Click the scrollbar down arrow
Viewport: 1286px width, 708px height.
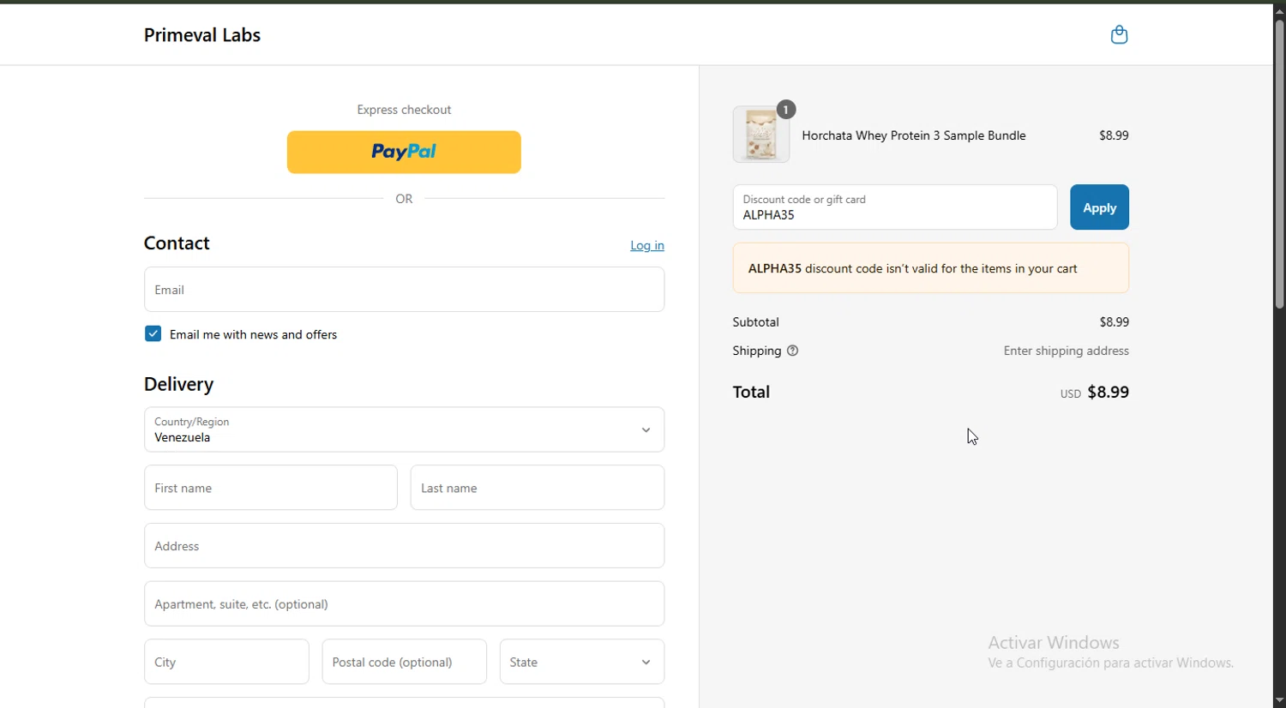(1279, 700)
